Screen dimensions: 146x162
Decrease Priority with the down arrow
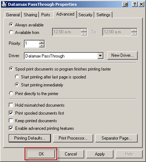42,46
